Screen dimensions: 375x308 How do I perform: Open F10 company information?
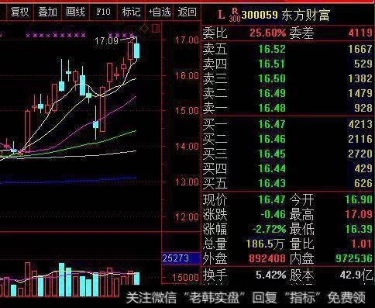103,12
